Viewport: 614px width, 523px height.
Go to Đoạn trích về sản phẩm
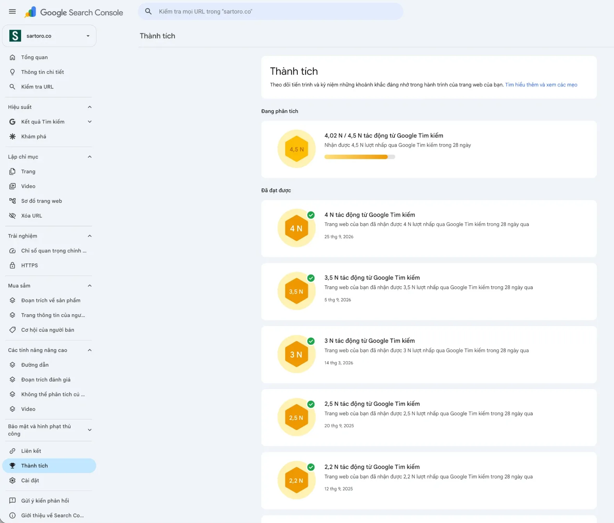(49, 301)
